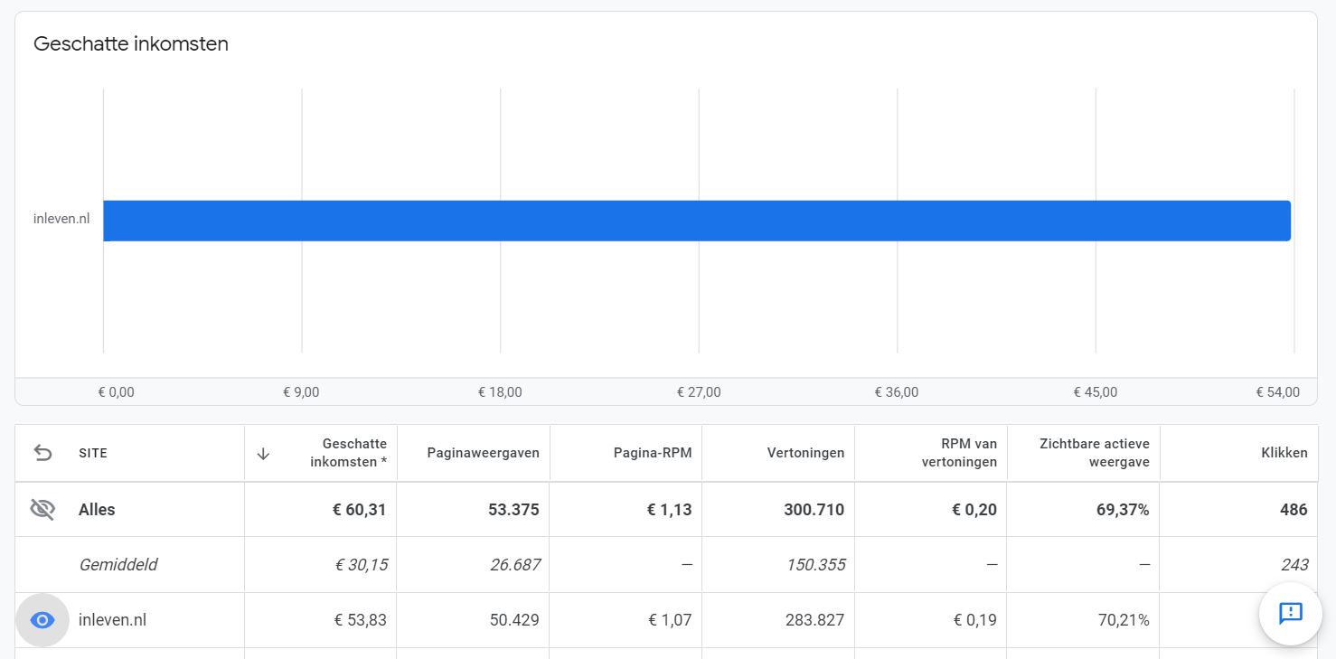Click the € 45,00 axis label
This screenshot has height=659, width=1336.
(1096, 392)
